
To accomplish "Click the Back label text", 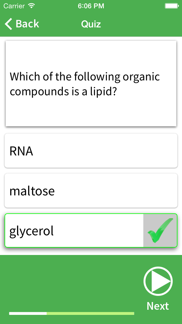I will coord(27,24).
